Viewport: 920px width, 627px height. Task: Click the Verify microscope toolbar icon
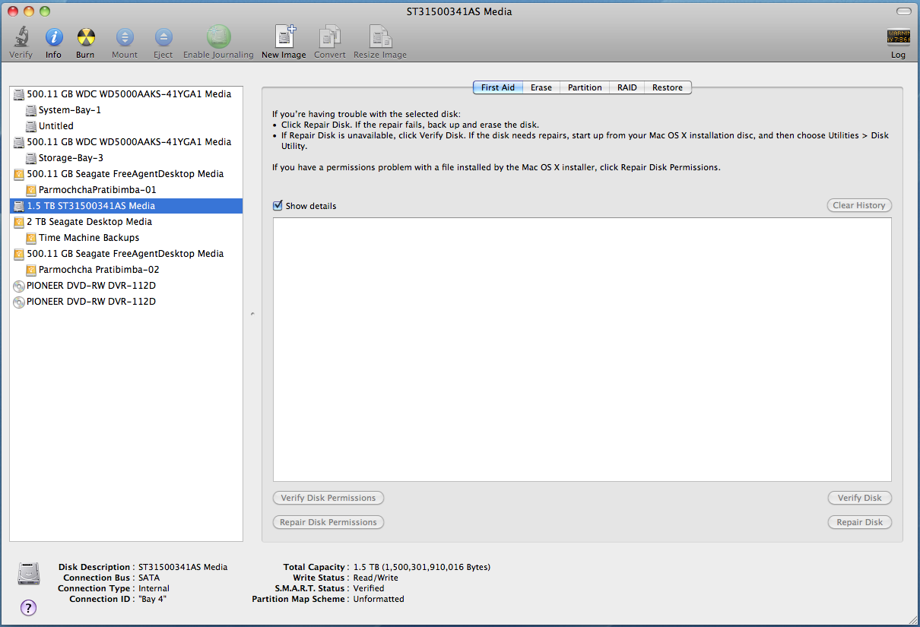[21, 36]
